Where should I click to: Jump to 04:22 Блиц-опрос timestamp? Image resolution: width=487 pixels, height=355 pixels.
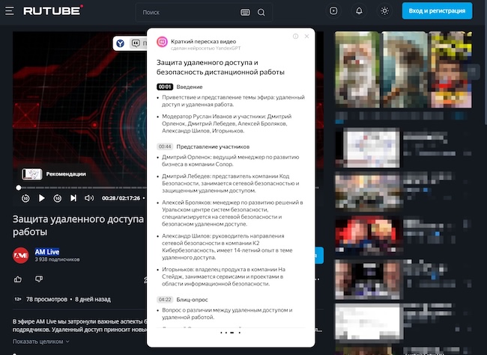point(165,300)
